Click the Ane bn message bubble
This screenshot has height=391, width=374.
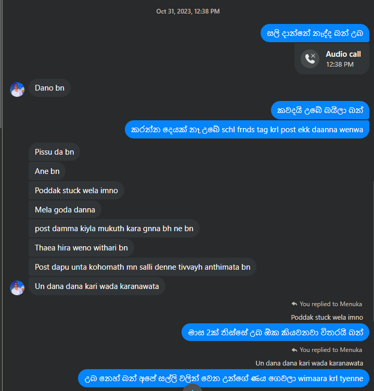[x=47, y=171]
